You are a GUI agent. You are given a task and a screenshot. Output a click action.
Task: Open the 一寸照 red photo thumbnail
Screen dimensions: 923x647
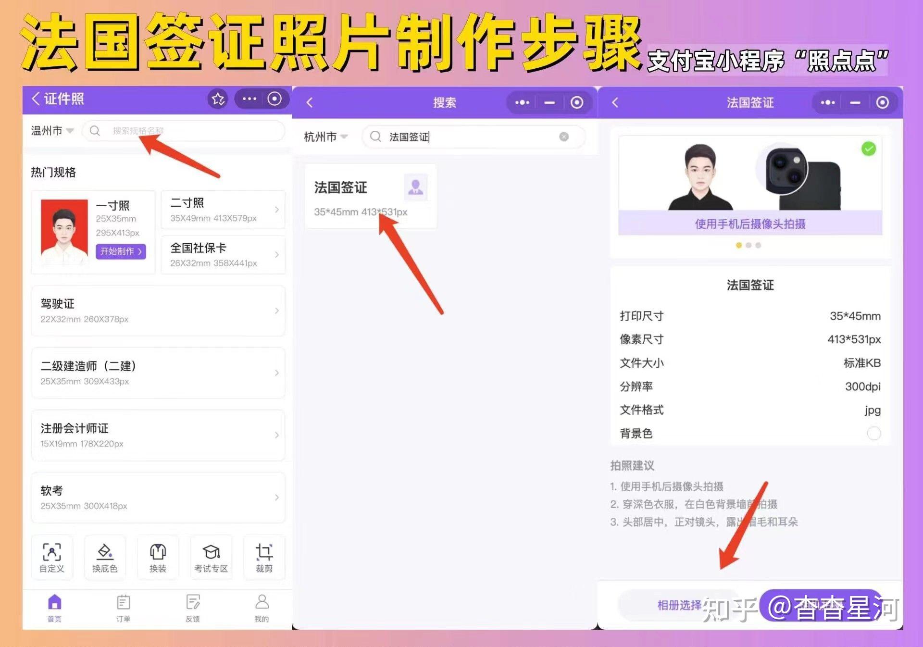[x=64, y=232]
